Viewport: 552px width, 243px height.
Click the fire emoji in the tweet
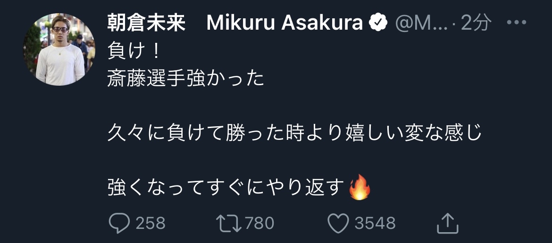[360, 188]
